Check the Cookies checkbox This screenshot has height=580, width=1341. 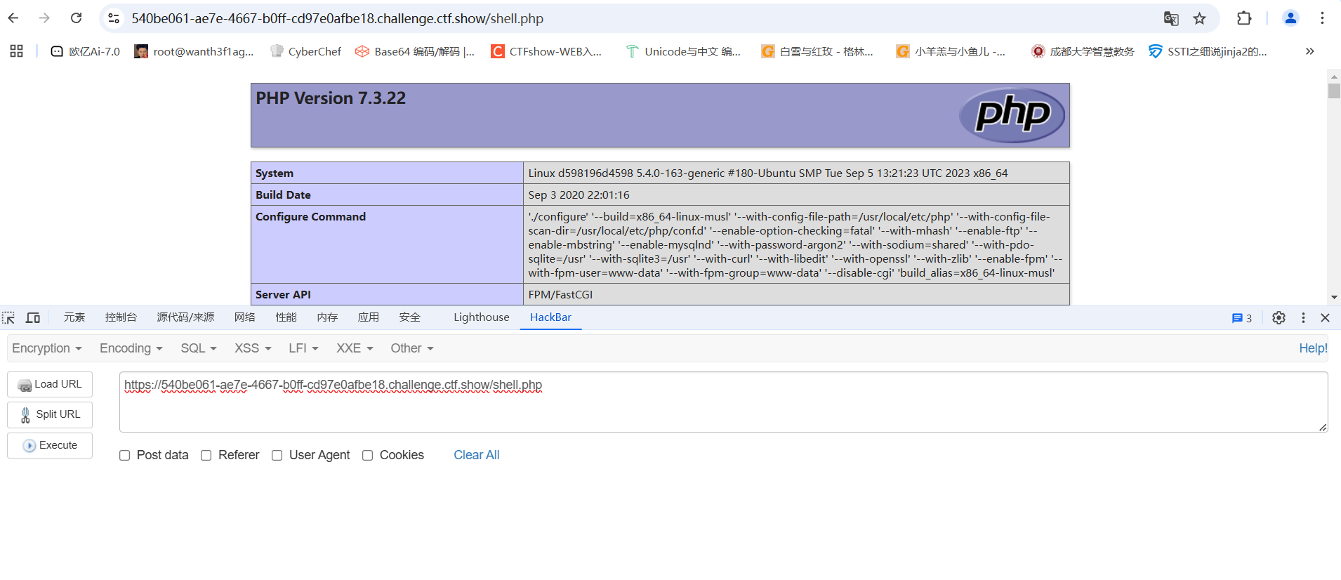(368, 456)
